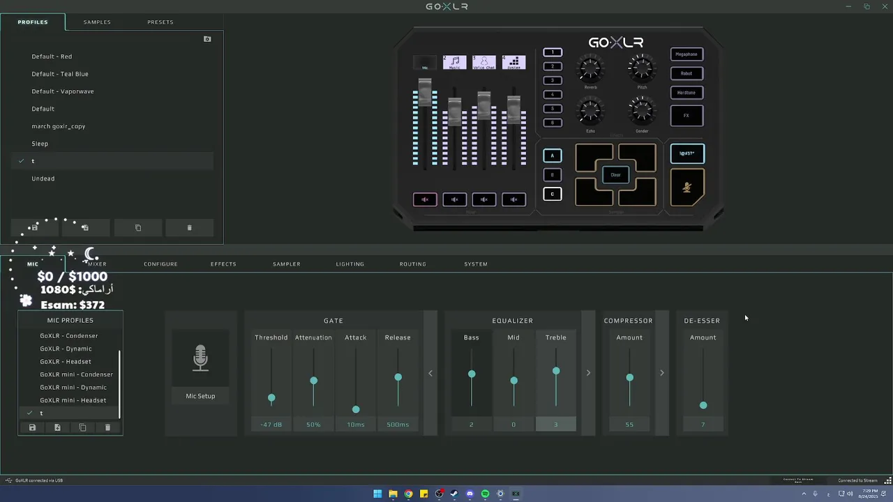Screen dimensions: 893x502
Task: Click the Mic Setup button
Action: (x=200, y=396)
